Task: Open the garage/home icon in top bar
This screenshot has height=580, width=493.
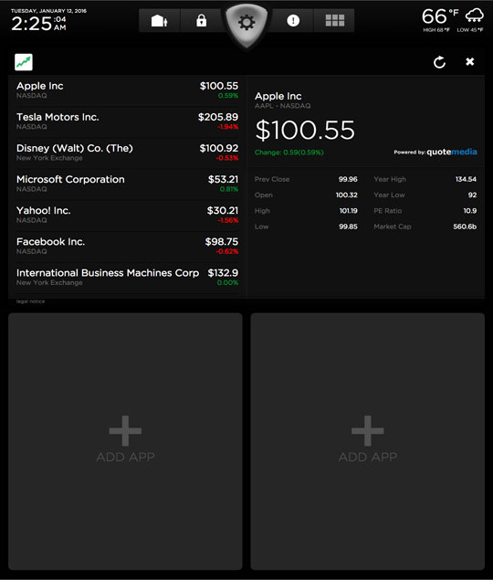Action: click(160, 21)
